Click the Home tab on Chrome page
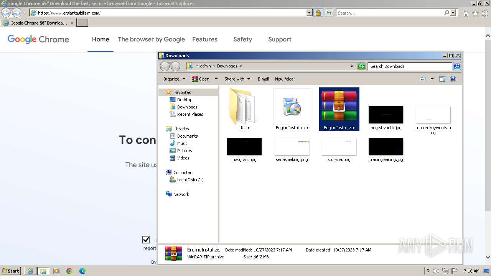 pyautogui.click(x=101, y=39)
